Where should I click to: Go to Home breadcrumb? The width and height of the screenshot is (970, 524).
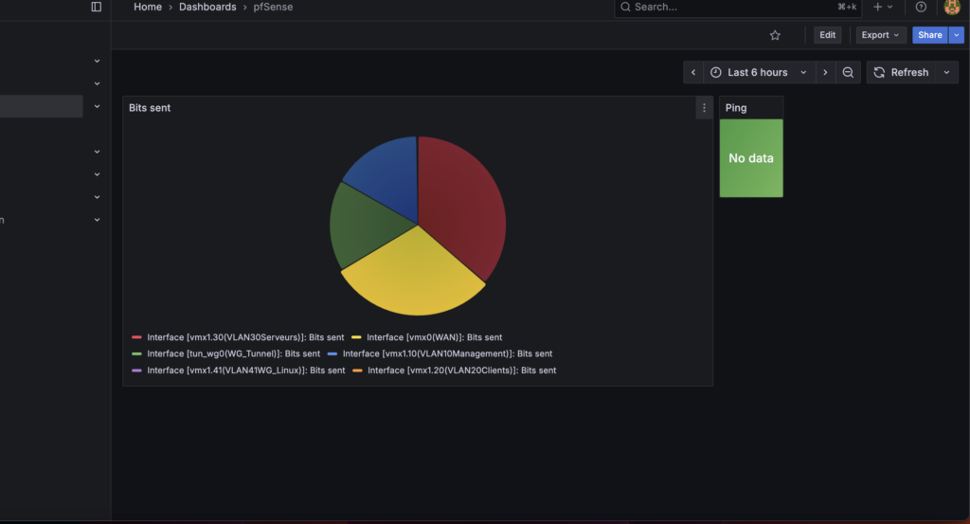coord(148,7)
